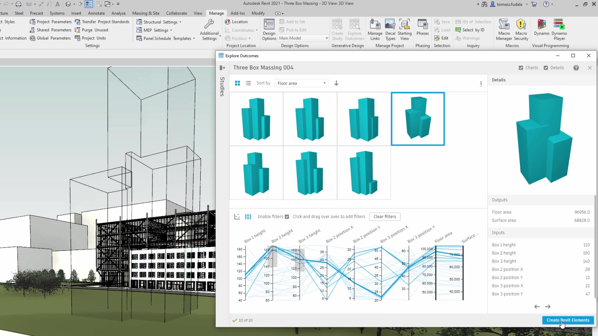This screenshot has height=336, width=598.
Task: Uncheck the Charts checkbox
Action: 521,68
